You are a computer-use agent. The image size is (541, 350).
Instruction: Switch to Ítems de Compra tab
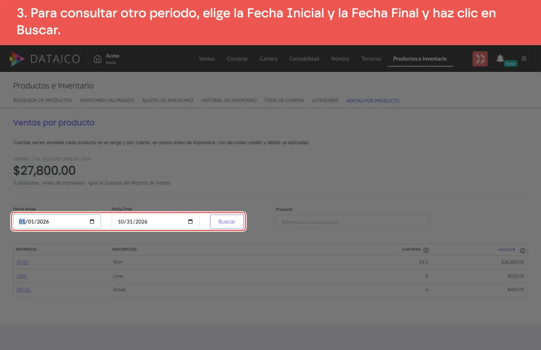(284, 101)
